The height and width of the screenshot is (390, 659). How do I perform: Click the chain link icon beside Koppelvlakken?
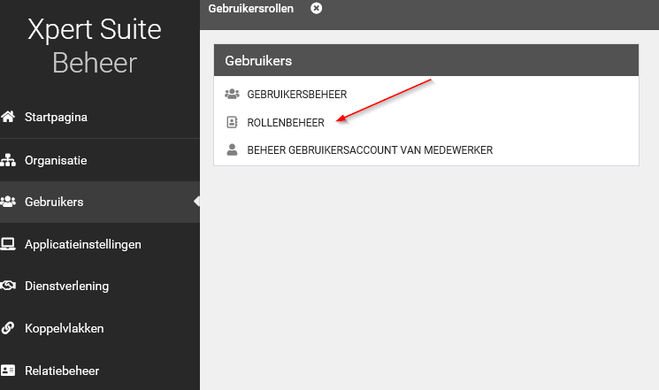9,328
